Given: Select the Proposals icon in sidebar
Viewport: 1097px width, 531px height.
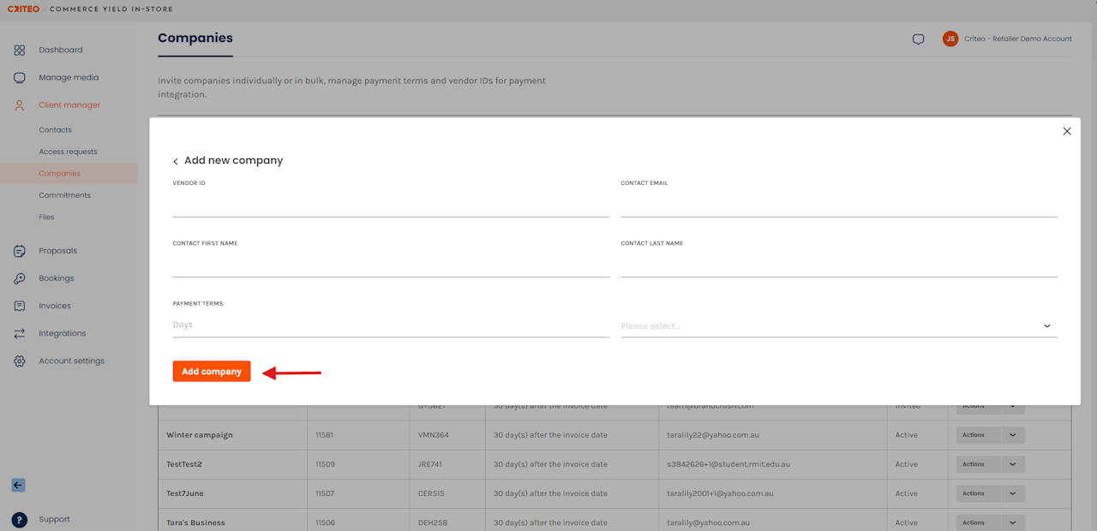Looking at the screenshot, I should coord(19,251).
